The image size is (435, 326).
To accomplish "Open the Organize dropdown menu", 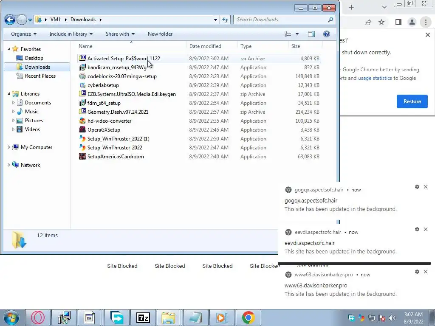I will 24,34.
